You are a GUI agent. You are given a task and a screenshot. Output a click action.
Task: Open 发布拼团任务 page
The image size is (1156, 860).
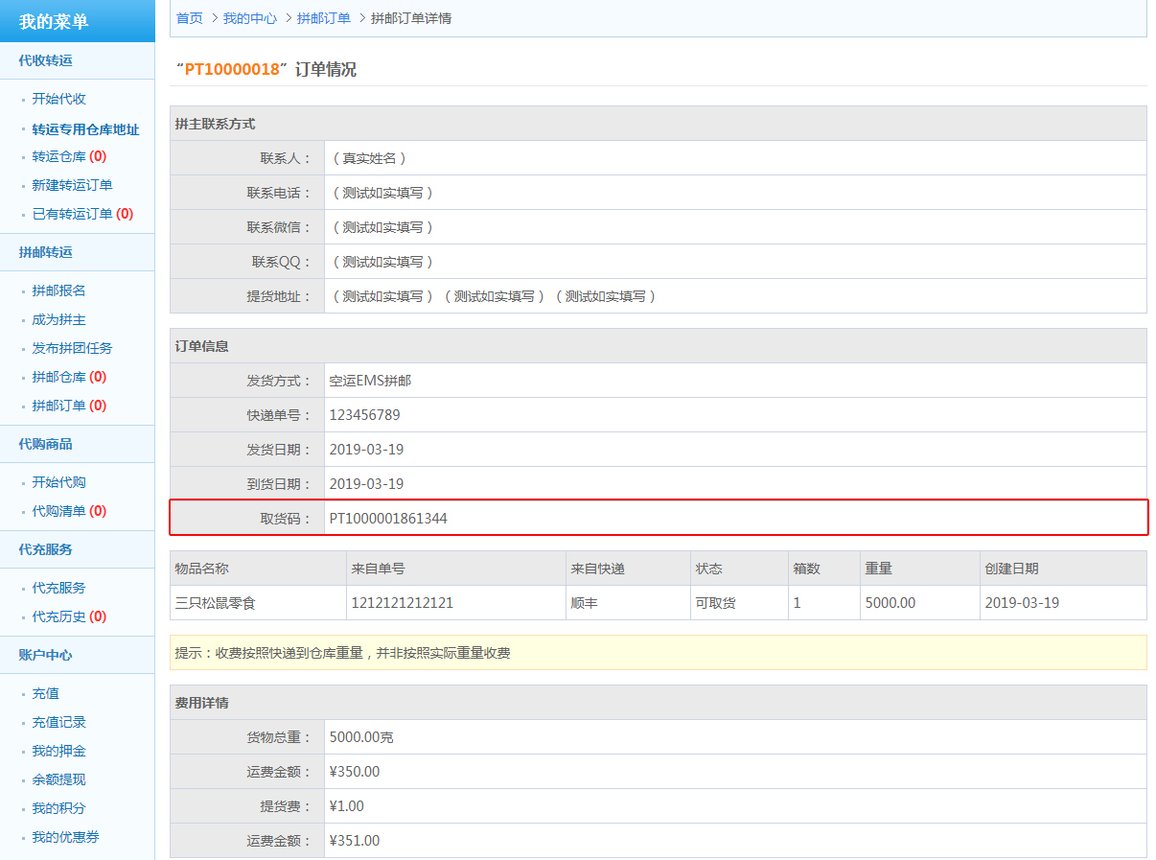click(x=72, y=348)
